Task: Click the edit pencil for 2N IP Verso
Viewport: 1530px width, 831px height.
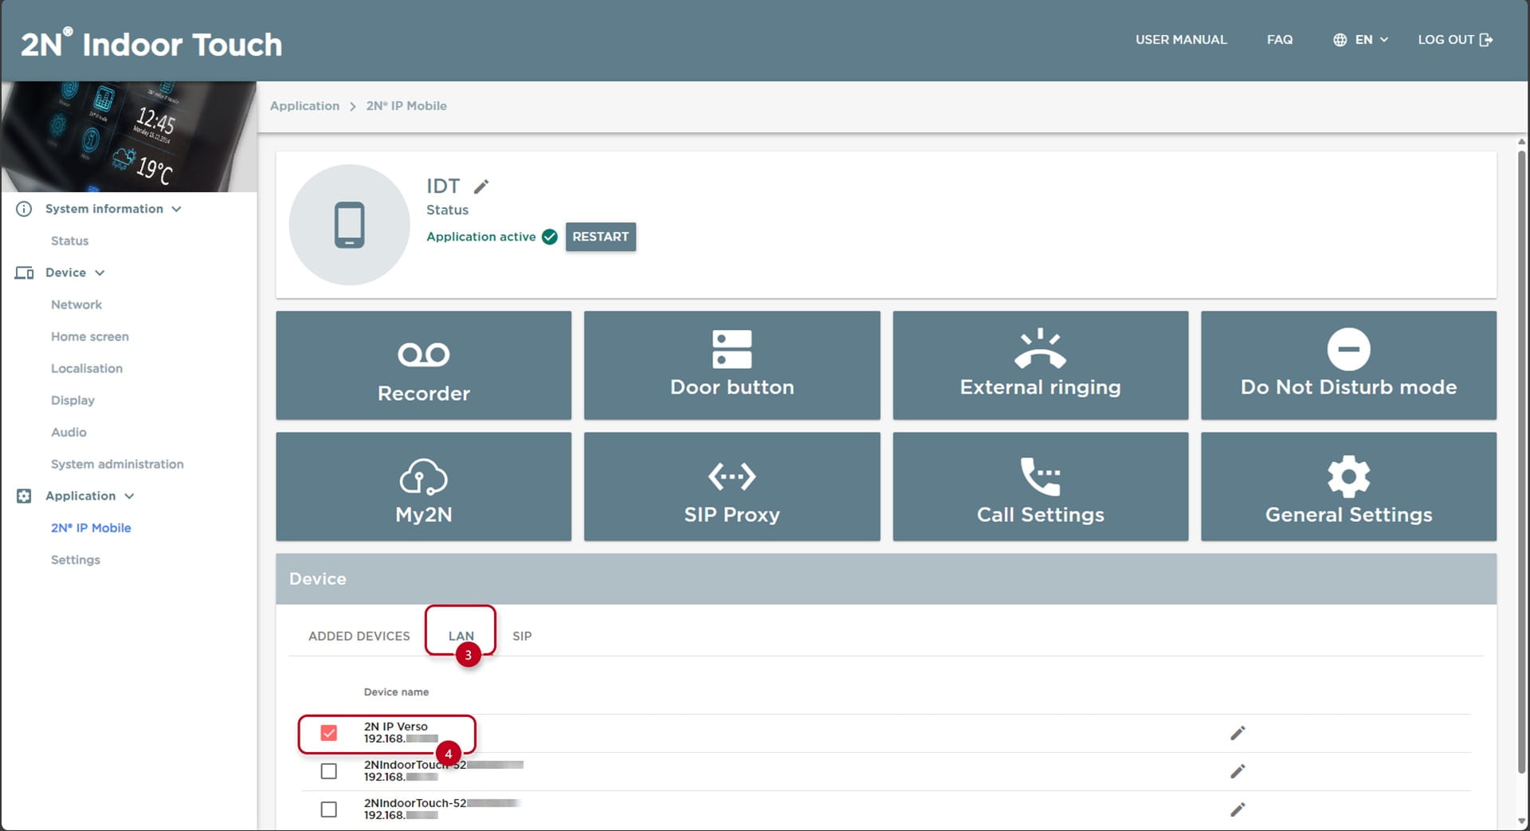Action: click(x=1238, y=733)
